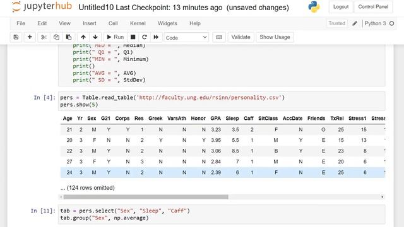Click the Age value 27
The height and width of the screenshot is (227, 404).
click(x=69, y=161)
